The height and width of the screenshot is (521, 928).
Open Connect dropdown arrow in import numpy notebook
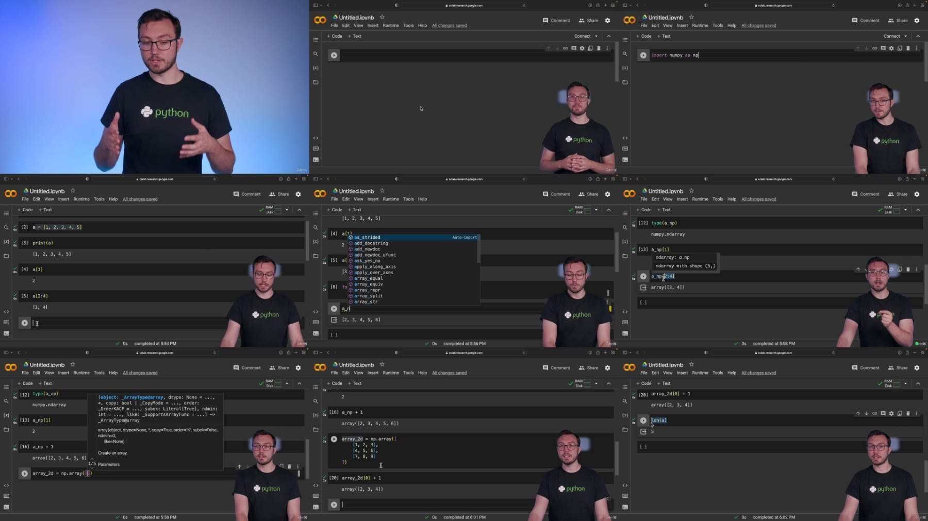coord(905,36)
